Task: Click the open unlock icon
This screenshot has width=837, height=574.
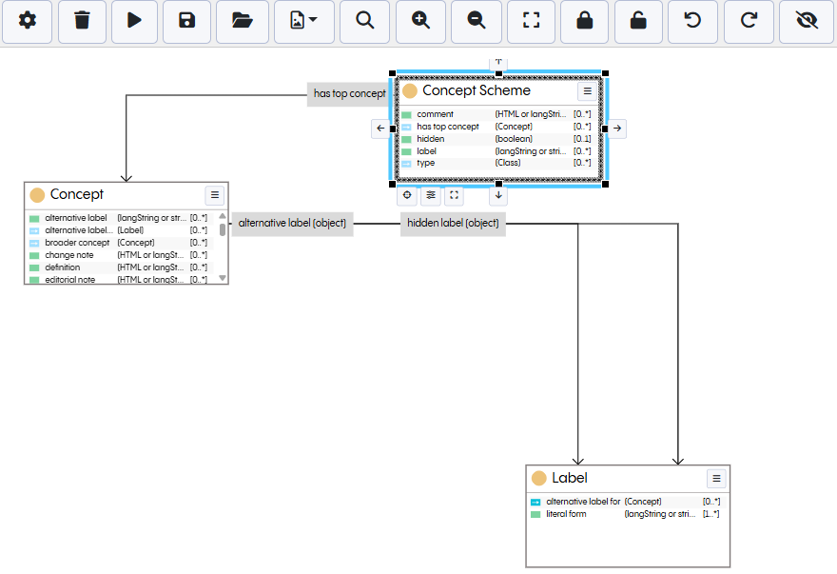Action: [638, 21]
